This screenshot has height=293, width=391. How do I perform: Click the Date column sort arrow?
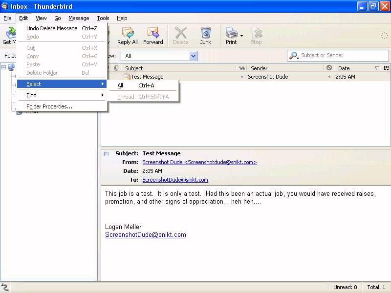(x=377, y=68)
